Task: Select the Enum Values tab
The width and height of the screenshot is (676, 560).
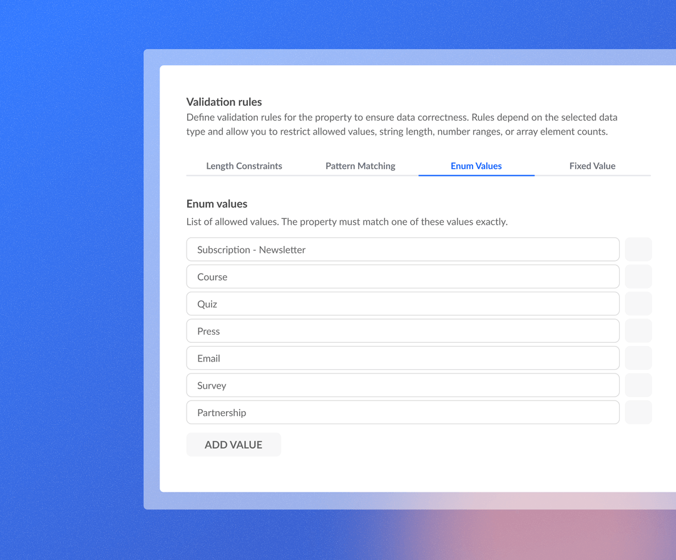Action: (x=476, y=166)
